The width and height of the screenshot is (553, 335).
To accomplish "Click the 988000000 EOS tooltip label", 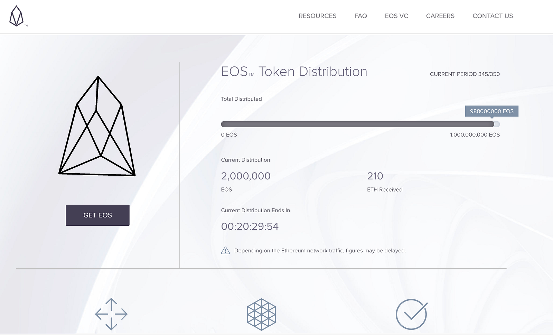I will coord(491,111).
